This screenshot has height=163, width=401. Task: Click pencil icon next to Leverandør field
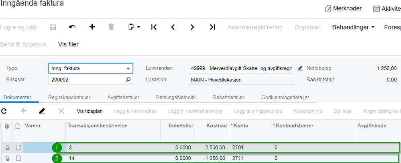click(300, 68)
